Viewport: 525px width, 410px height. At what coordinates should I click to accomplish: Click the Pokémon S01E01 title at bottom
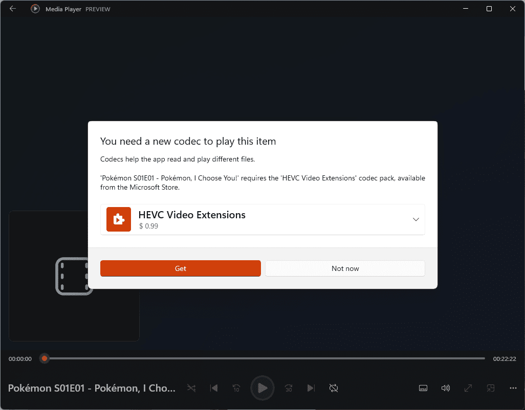click(92, 388)
